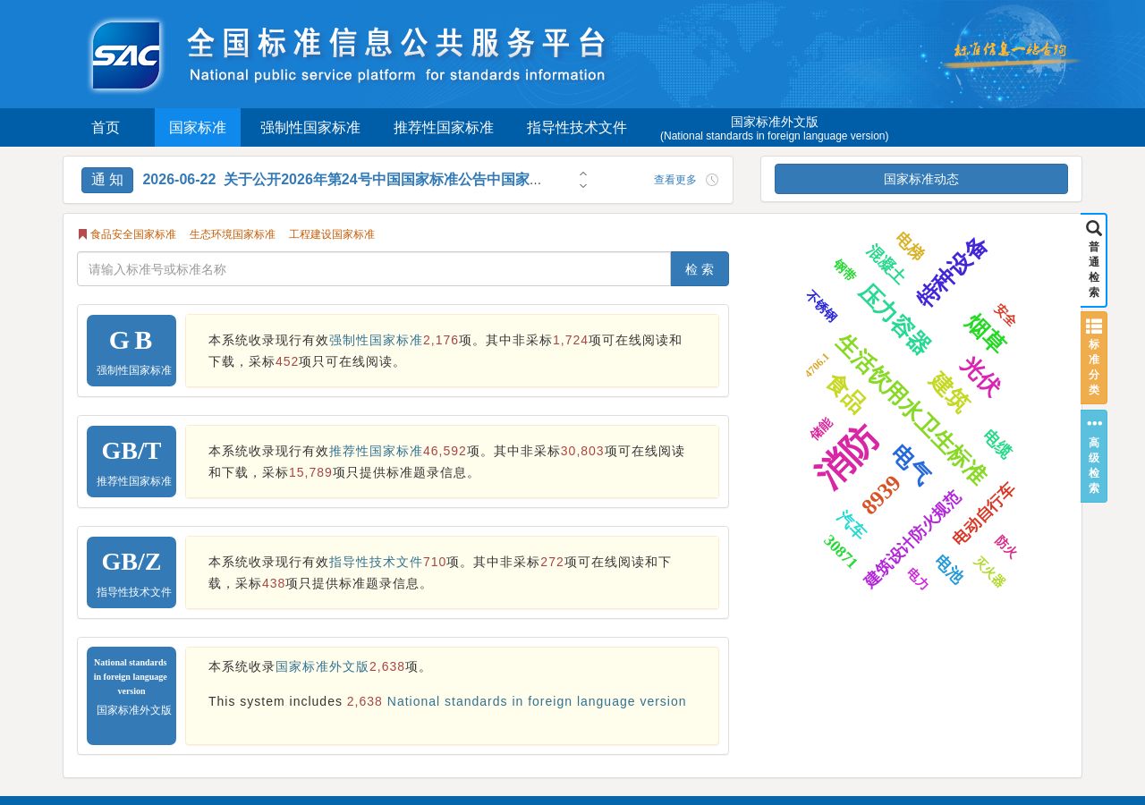The height and width of the screenshot is (805, 1145).
Task: Open 强制性国家标准 in the navigation bar
Action: click(x=310, y=128)
